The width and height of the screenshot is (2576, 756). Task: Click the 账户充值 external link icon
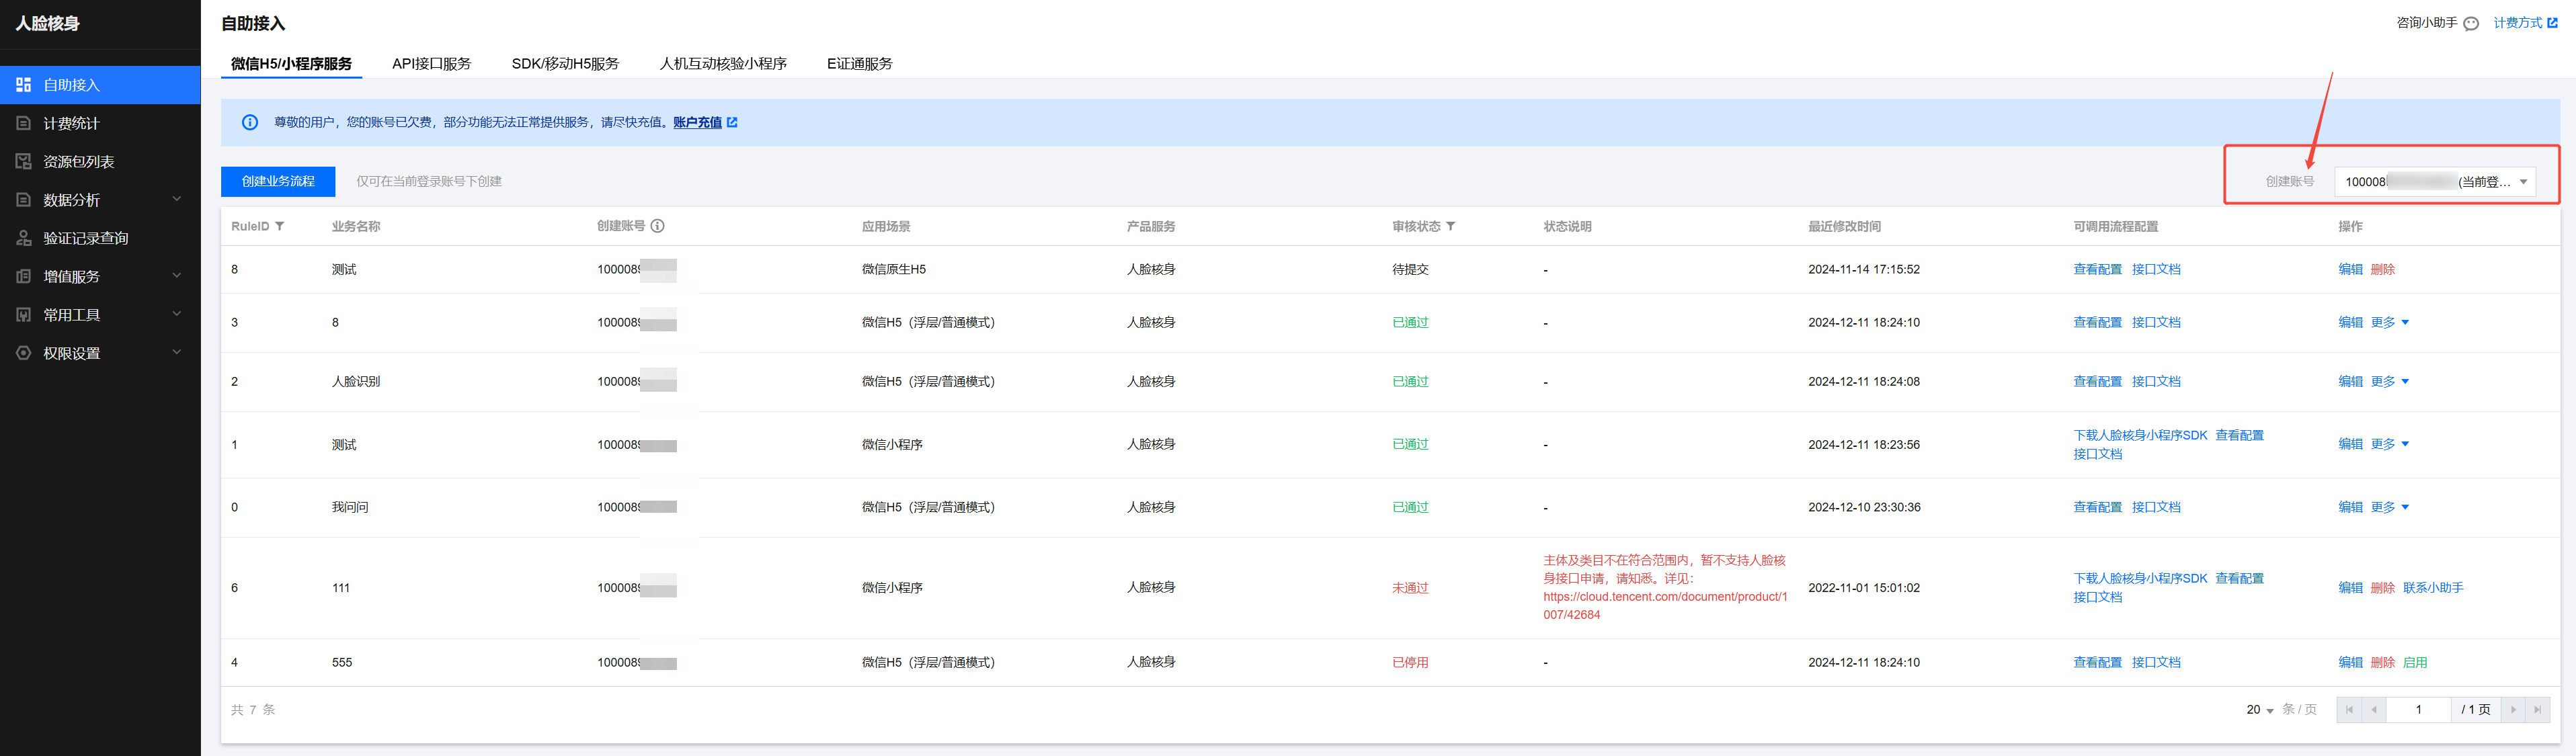[732, 122]
